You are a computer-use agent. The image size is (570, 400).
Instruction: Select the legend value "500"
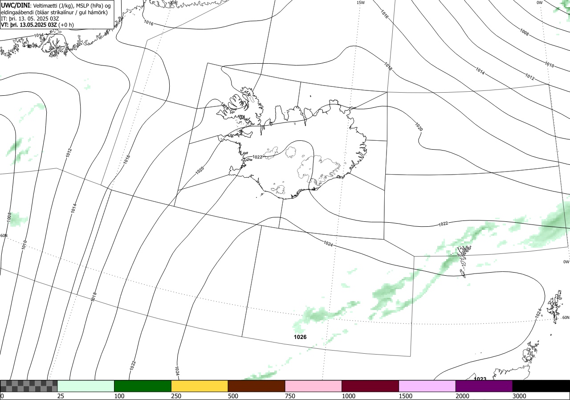(233, 396)
